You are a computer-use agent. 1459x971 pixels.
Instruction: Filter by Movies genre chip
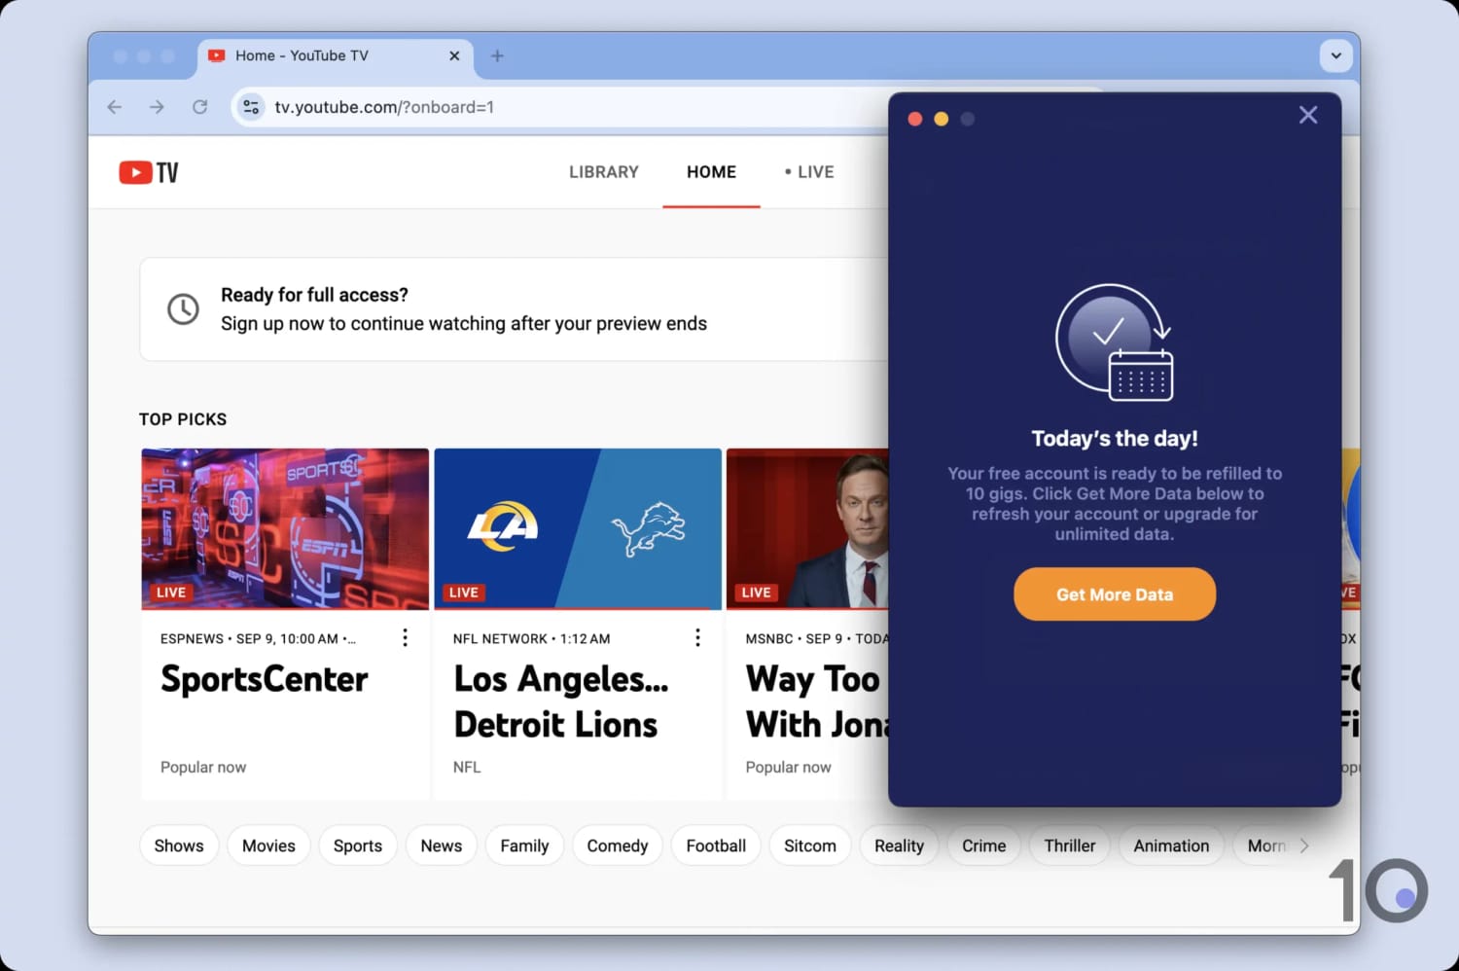point(268,845)
